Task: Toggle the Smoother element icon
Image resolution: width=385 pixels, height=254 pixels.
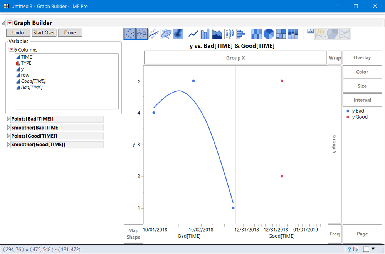Action: click(142, 34)
